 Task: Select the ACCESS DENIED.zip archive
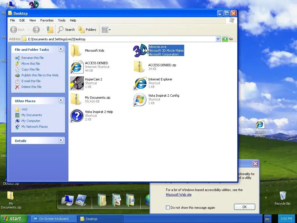tap(155, 67)
